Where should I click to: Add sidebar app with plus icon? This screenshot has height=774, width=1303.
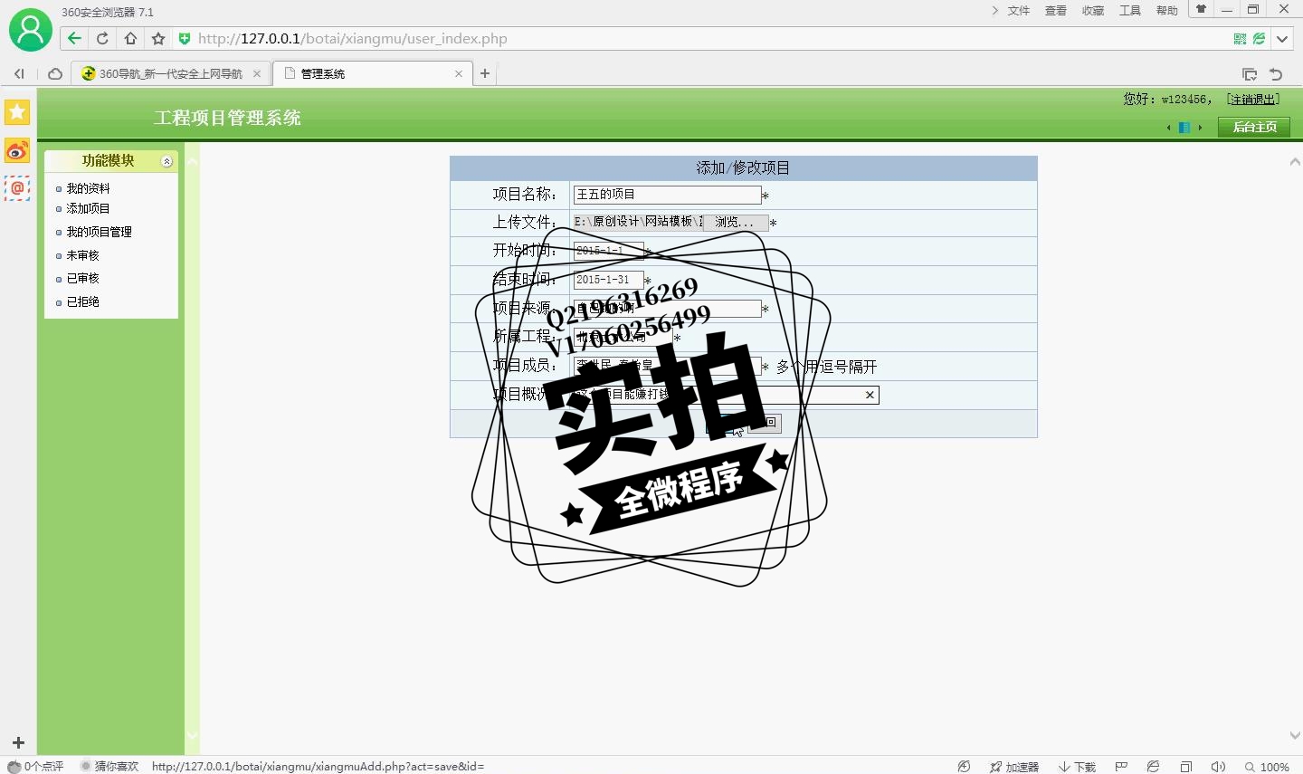pos(18,742)
